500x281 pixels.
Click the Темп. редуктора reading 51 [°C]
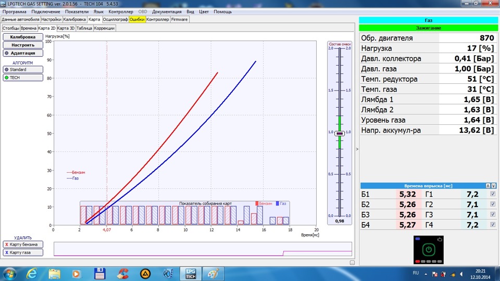pos(481,79)
